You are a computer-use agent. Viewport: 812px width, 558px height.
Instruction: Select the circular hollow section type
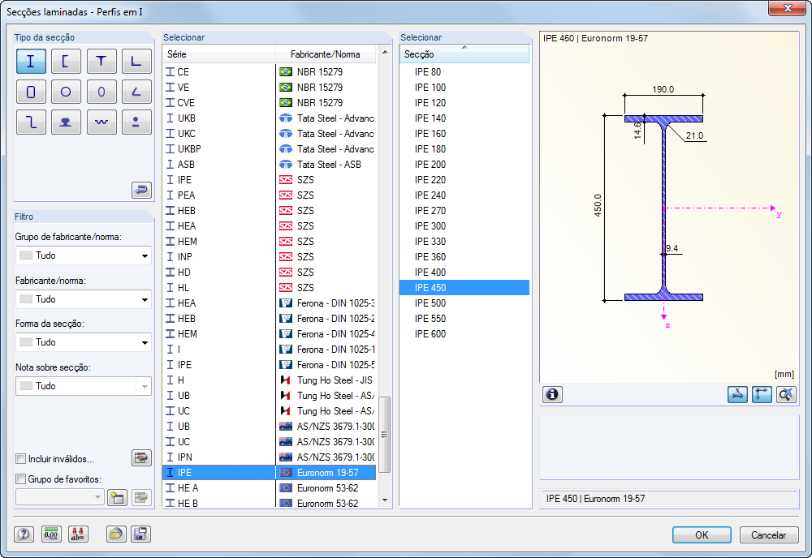click(66, 92)
